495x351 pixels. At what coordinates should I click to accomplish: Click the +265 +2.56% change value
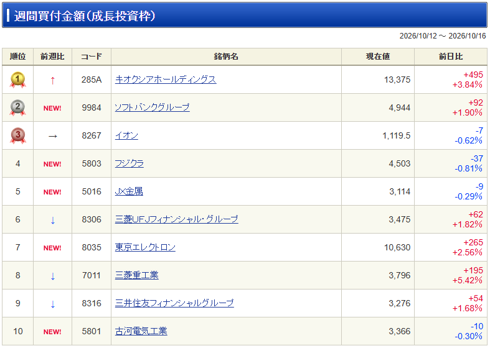[468, 248]
